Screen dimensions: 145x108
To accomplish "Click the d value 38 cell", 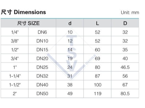I will click(x=70, y=85).
